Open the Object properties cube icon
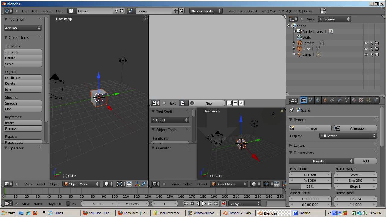The height and width of the screenshot is (217, 386). (x=325, y=100)
